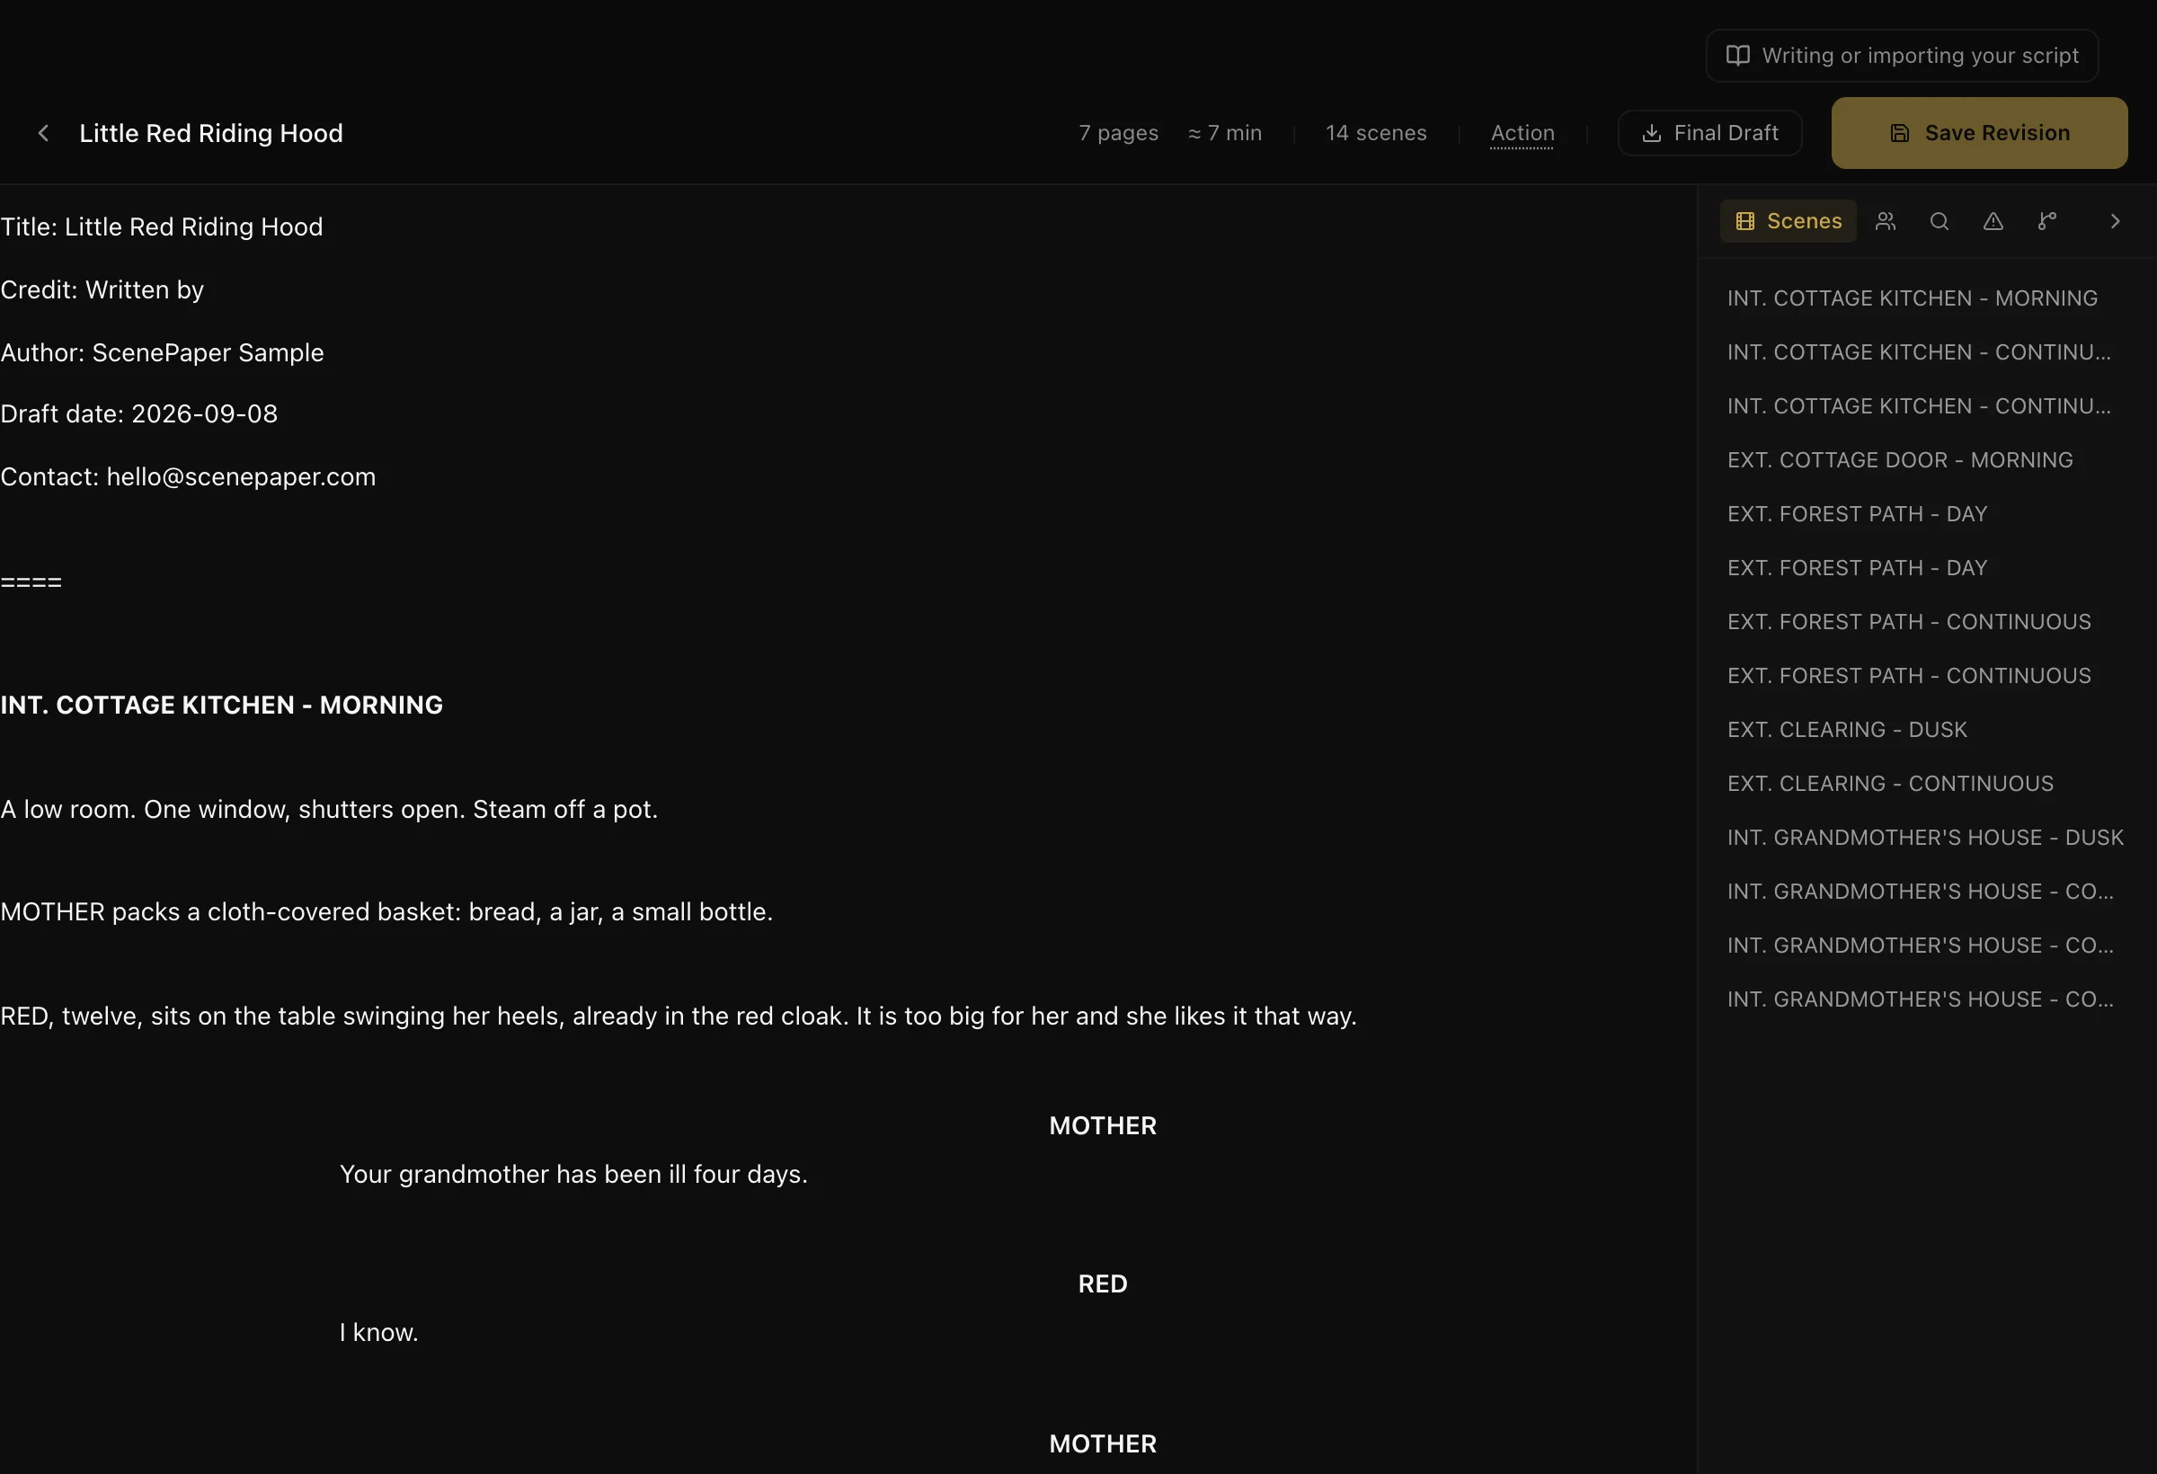Place cursor in Contact email line
This screenshot has height=1474, width=2157.
point(188,477)
